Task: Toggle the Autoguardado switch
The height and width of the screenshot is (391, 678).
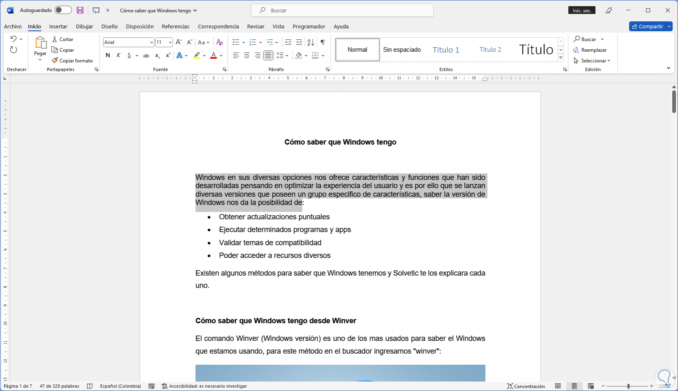Action: (63, 10)
